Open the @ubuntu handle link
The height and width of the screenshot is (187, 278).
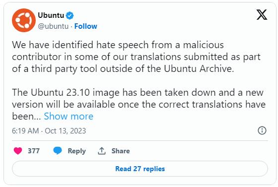click(x=53, y=26)
